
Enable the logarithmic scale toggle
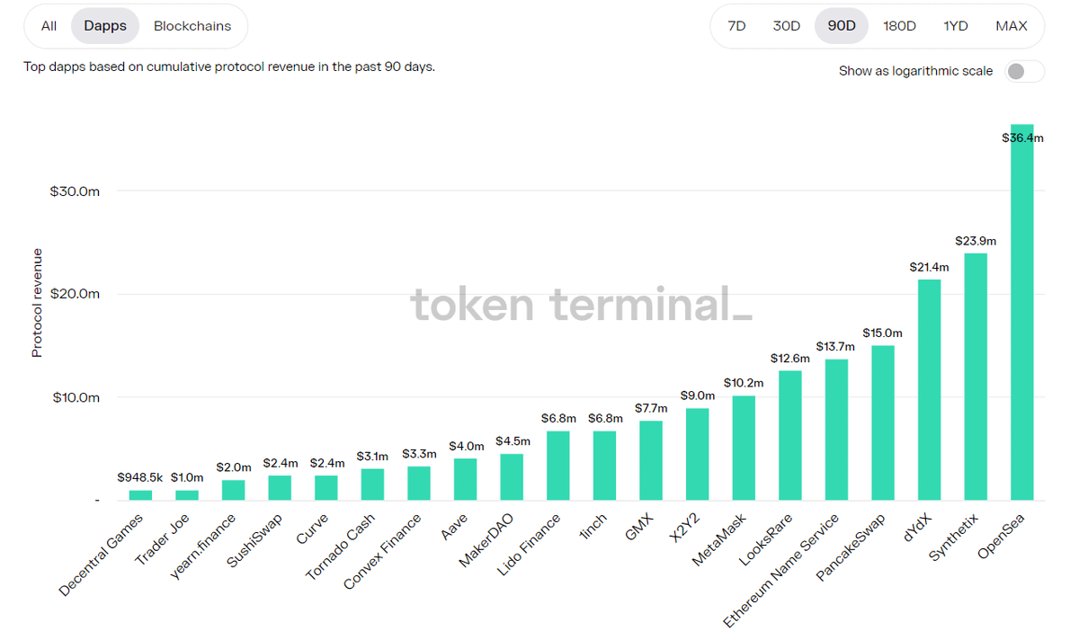(1024, 71)
